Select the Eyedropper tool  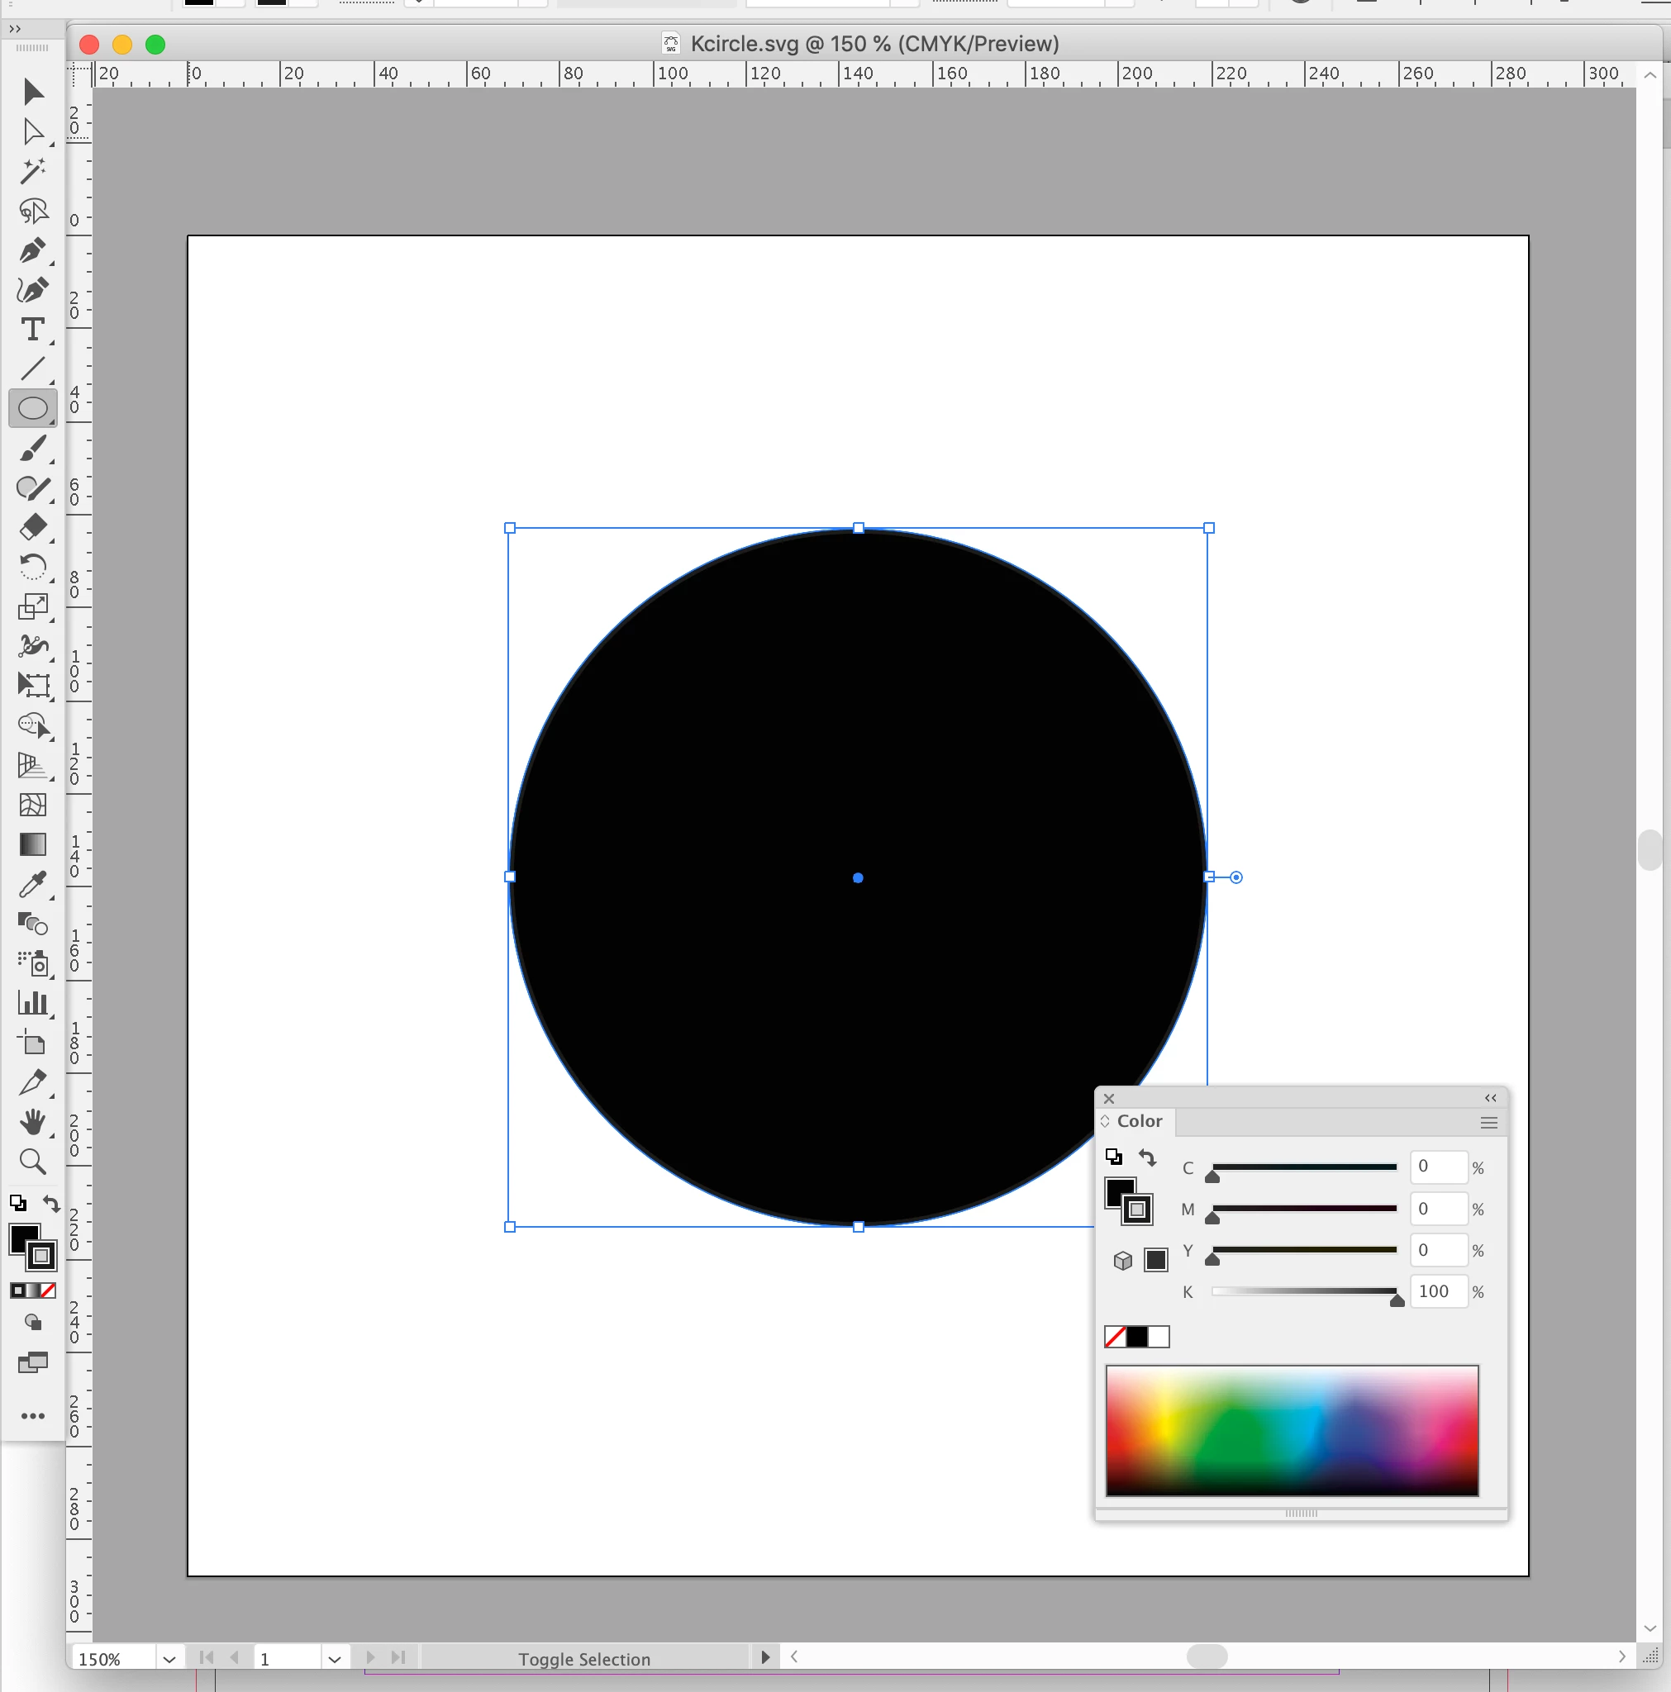32,885
